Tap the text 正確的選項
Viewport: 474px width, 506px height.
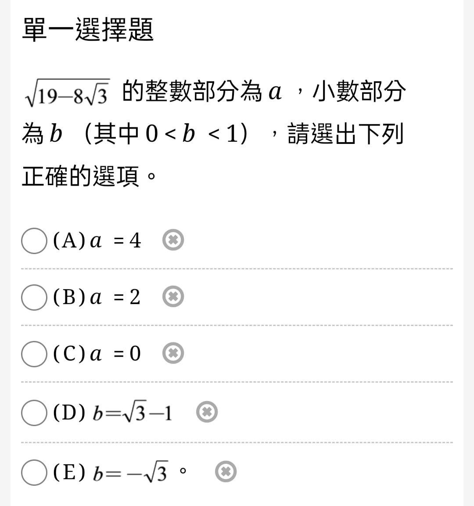(x=81, y=176)
